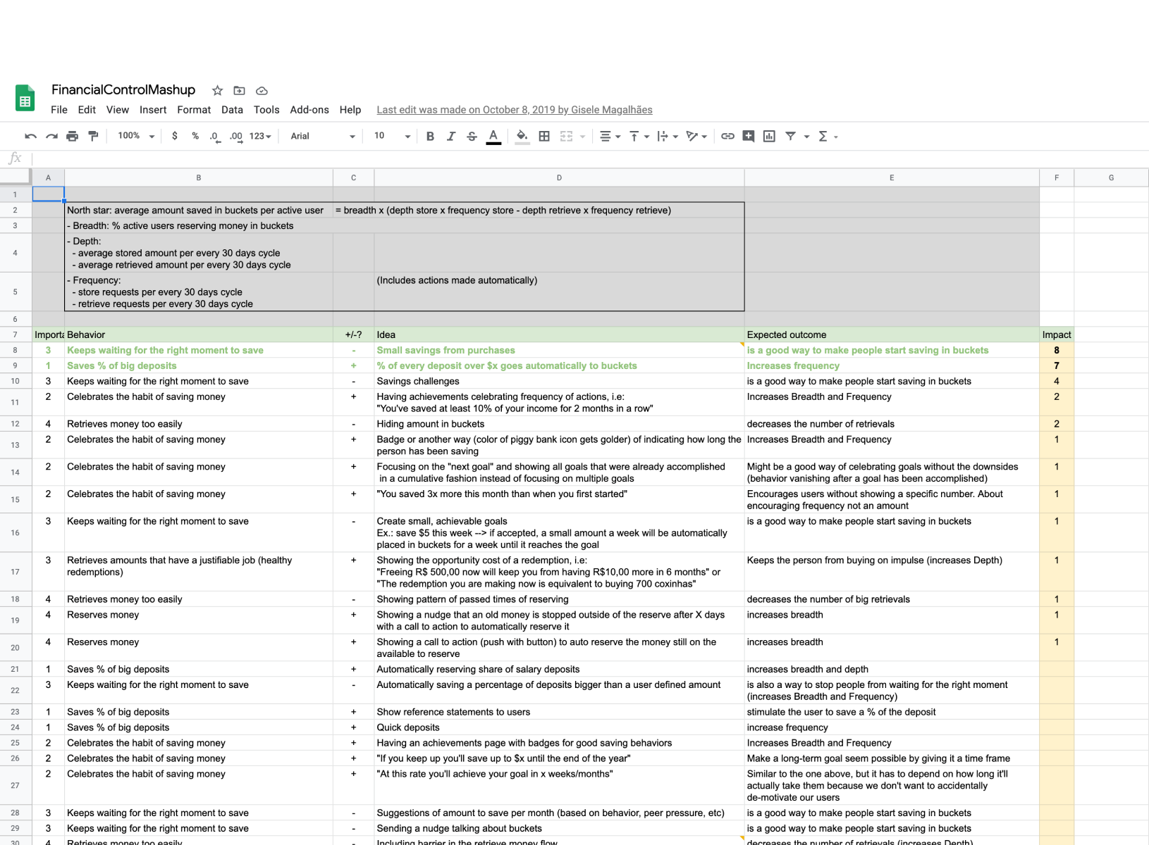Apply currency format with the dollar icon
This screenshot has height=845, width=1149.
click(175, 136)
